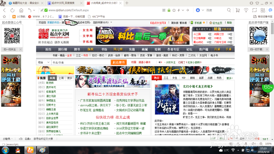
Task: Go to browser home page icon
Action: 21,10
